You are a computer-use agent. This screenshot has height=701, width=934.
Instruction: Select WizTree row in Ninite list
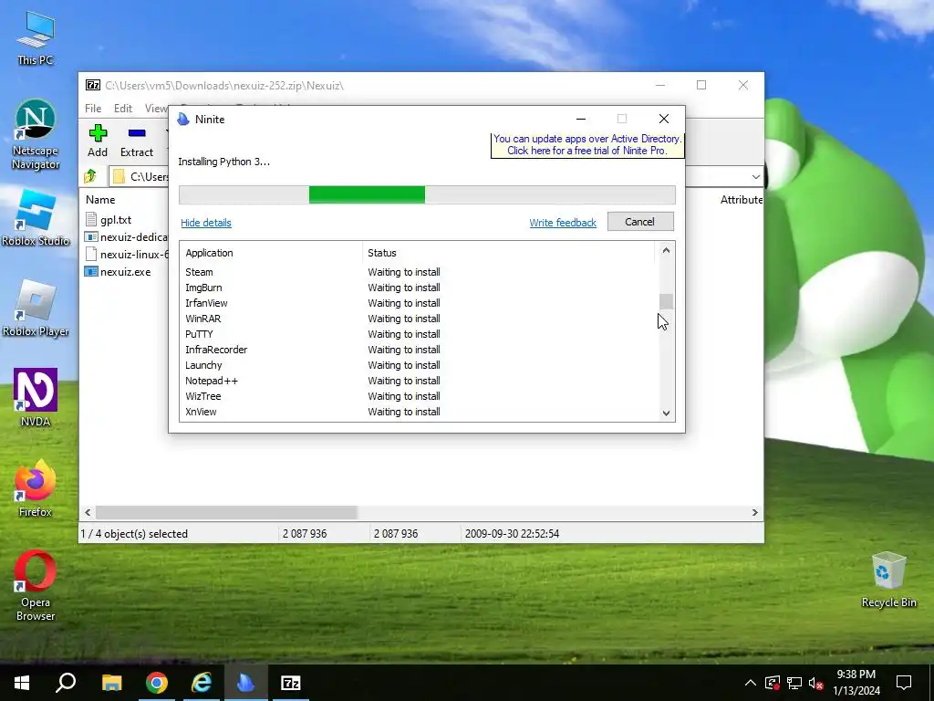(419, 396)
